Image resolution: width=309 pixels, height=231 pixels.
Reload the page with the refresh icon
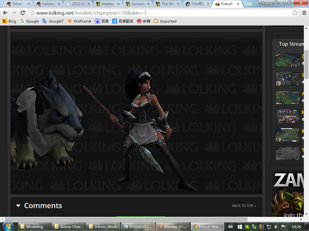23,13
